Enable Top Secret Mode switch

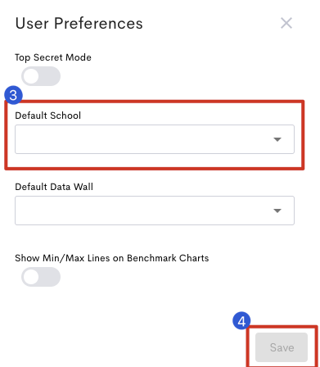click(41, 76)
